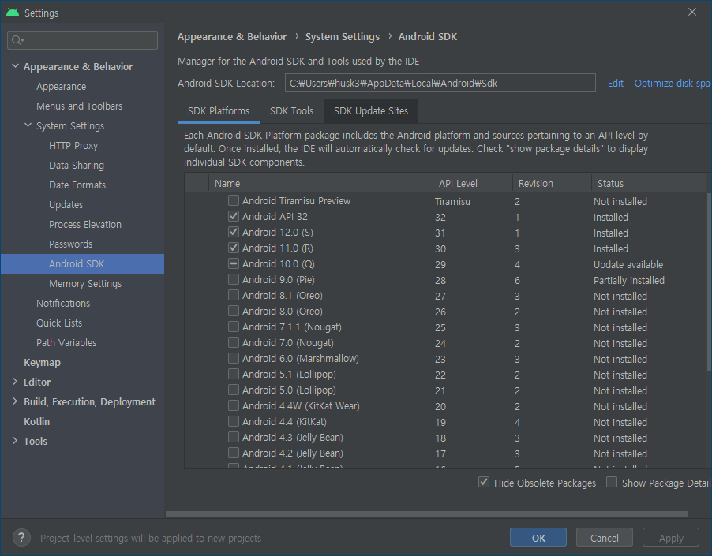Uncheck Android API 32 checkbox

click(x=234, y=216)
